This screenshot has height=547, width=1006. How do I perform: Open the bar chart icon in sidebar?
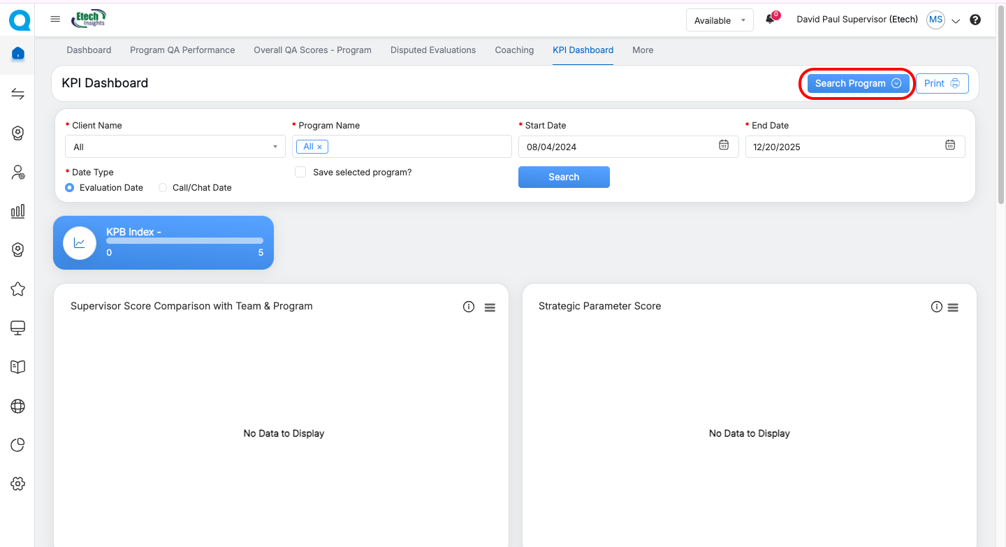coord(18,211)
